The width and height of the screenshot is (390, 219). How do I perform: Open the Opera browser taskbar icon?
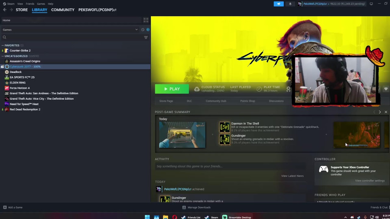pos(174,217)
